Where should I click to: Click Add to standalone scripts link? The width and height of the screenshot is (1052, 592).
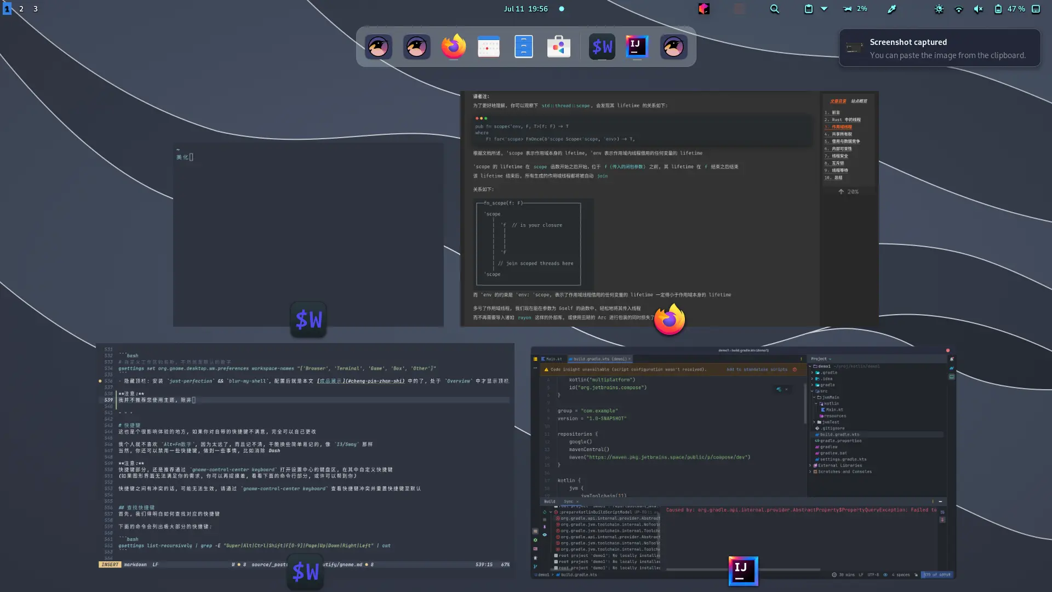pyautogui.click(x=757, y=369)
